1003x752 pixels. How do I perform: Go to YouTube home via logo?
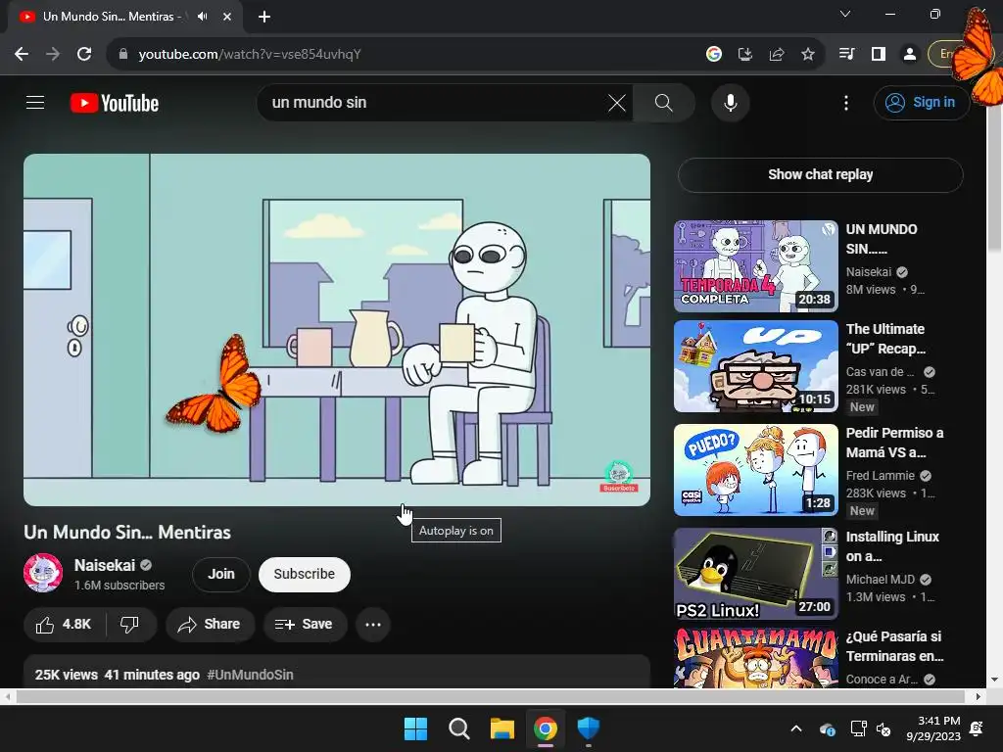(x=115, y=103)
